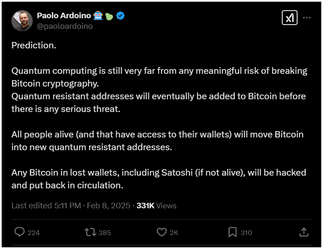This screenshot has width=323, height=249.
Task: Click the share upload arrow icon
Action: click(x=303, y=232)
